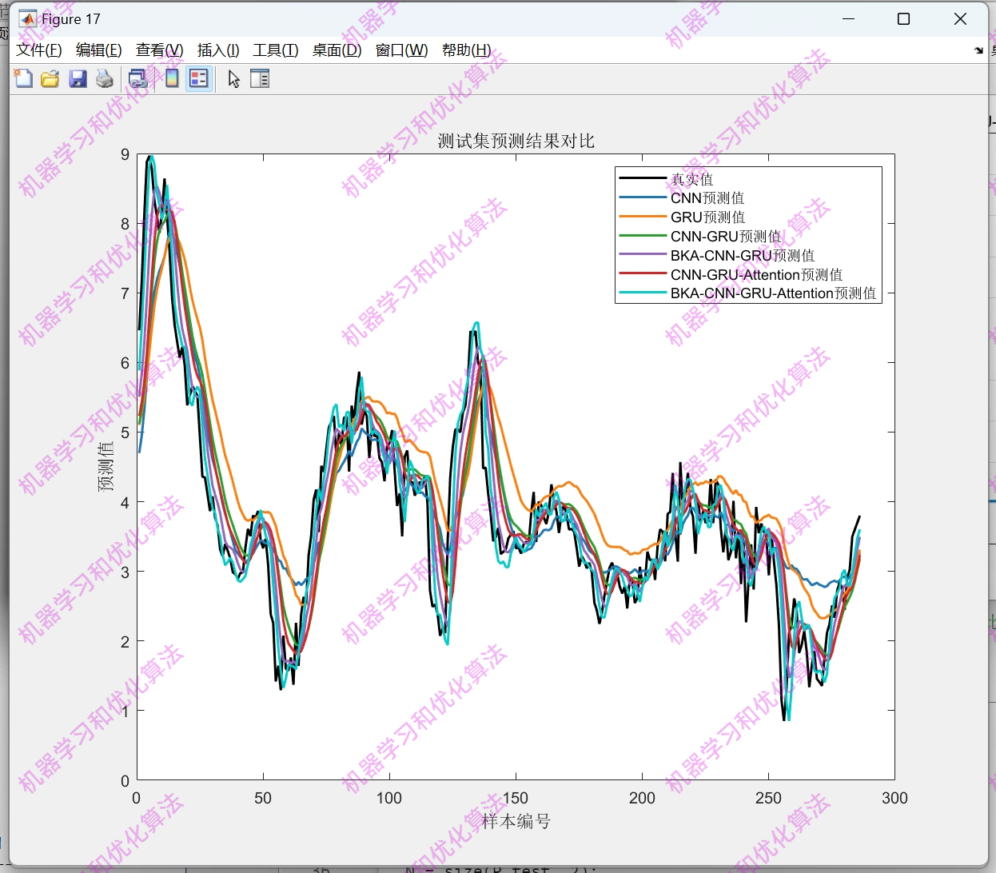The height and width of the screenshot is (873, 996).
Task: Click the cyan line sample for BKA-CNN-GRU-Attention in legend
Action: [x=643, y=293]
